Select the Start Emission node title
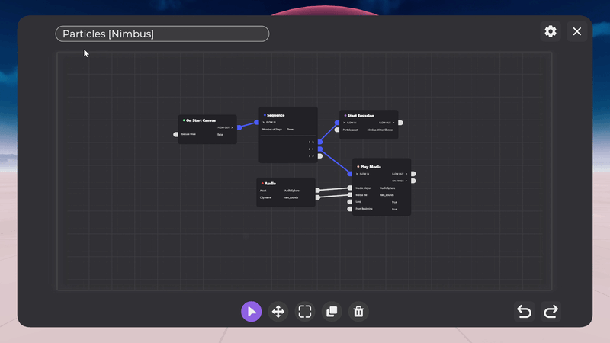Screen dimensions: 610x343 [x=361, y=116]
